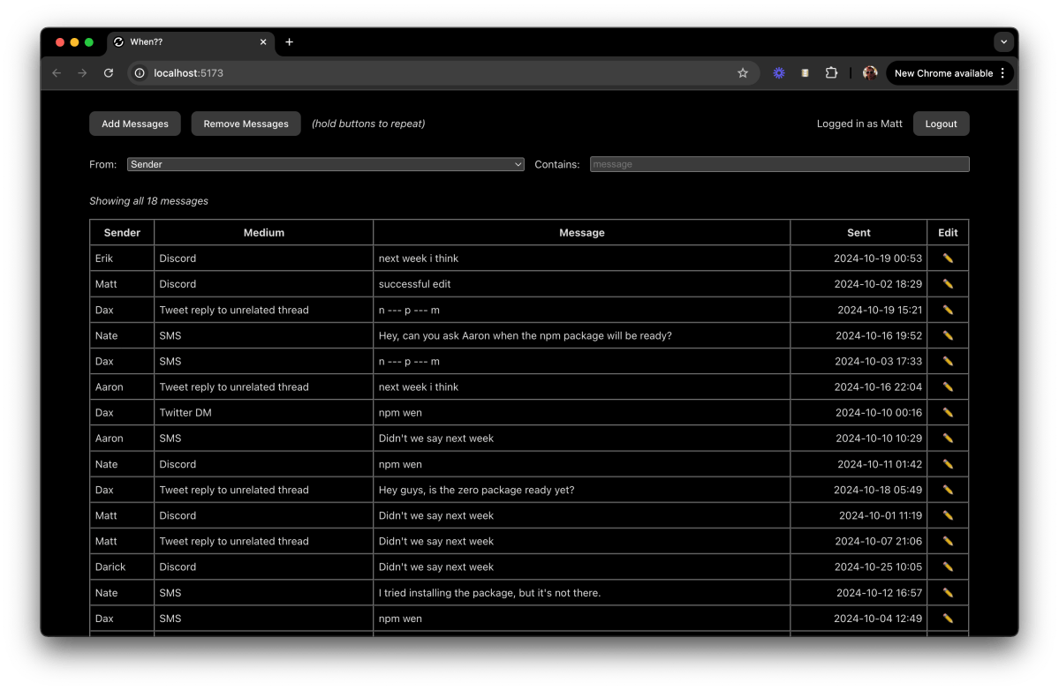
Task: Edit the "zero package ready yet" message
Action: click(948, 490)
